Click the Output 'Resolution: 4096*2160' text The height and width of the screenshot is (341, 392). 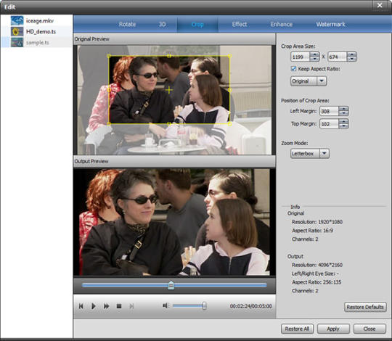pos(317,265)
